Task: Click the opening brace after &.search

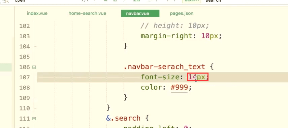Action: 147,118
